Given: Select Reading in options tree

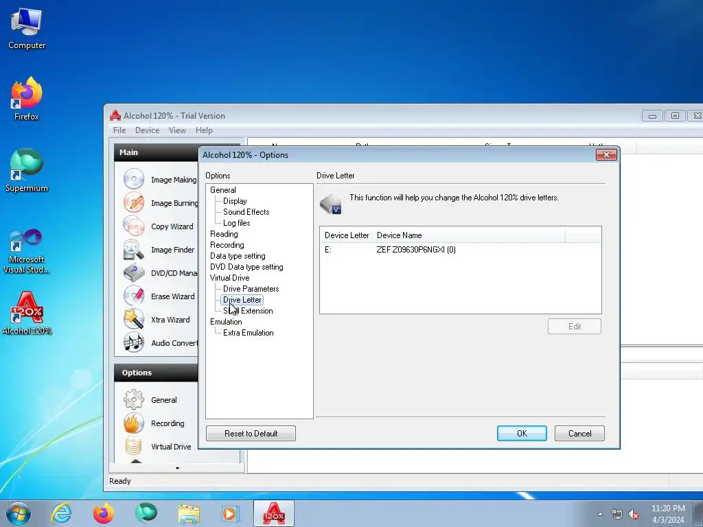Looking at the screenshot, I should 224,234.
